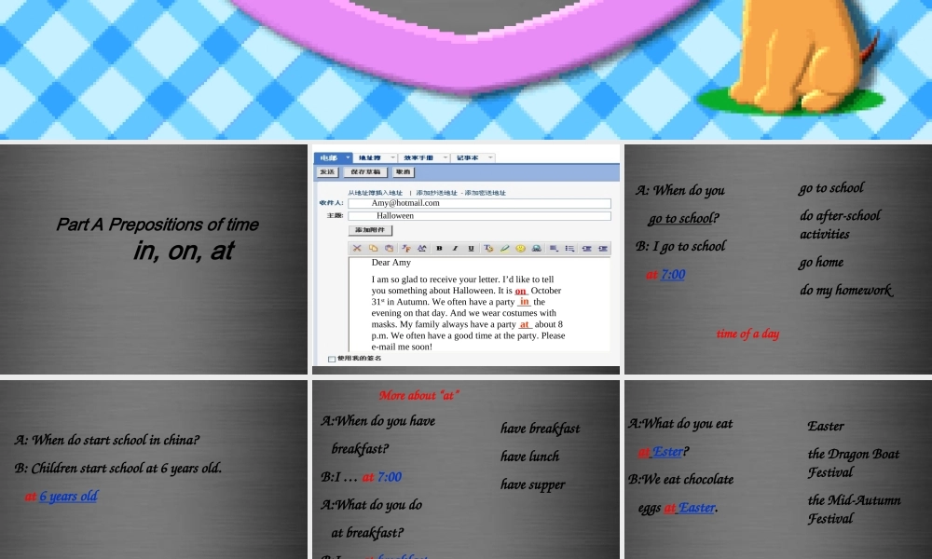Switch to the 效率手册 tab
This screenshot has width=932, height=559.
click(x=418, y=157)
